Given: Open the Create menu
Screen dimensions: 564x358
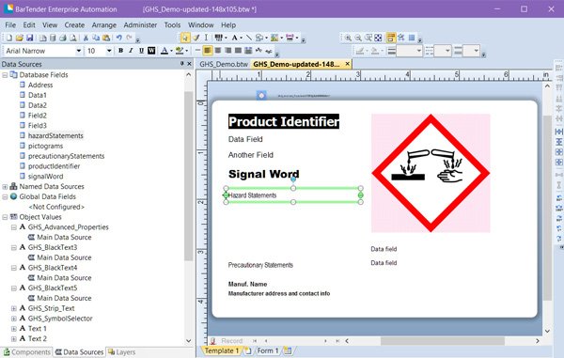Looking at the screenshot, I should [74, 24].
